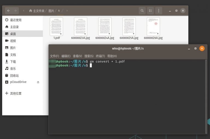Click the 图片 path bar segment
Screen dimensions: 210x139
click(x=51, y=11)
